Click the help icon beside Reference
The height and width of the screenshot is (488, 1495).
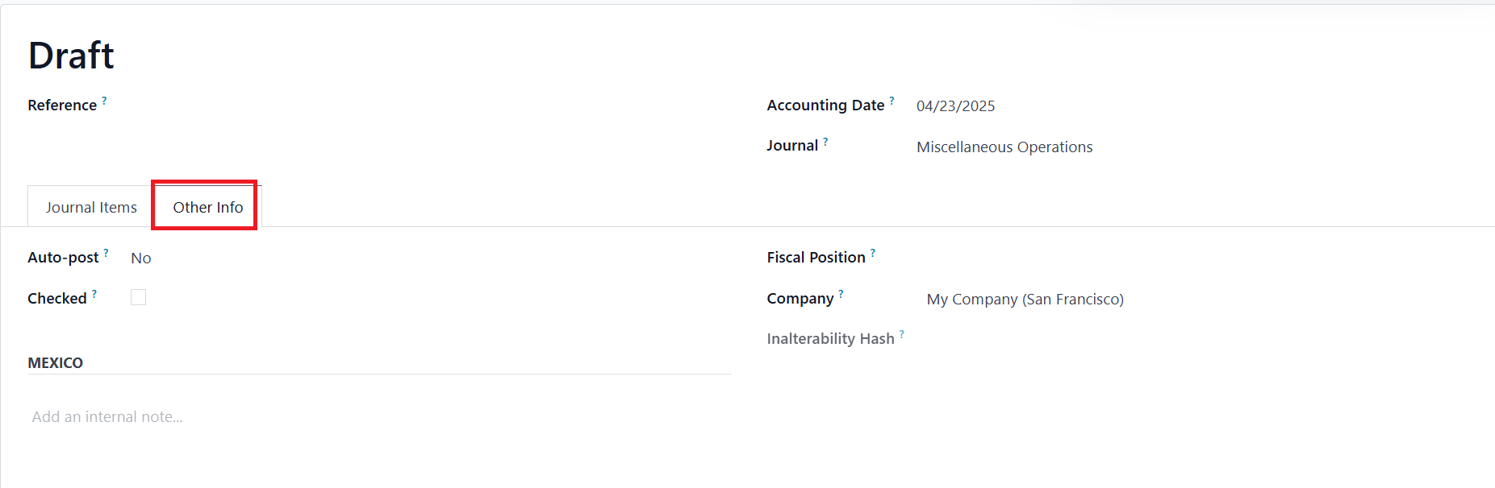click(x=104, y=101)
